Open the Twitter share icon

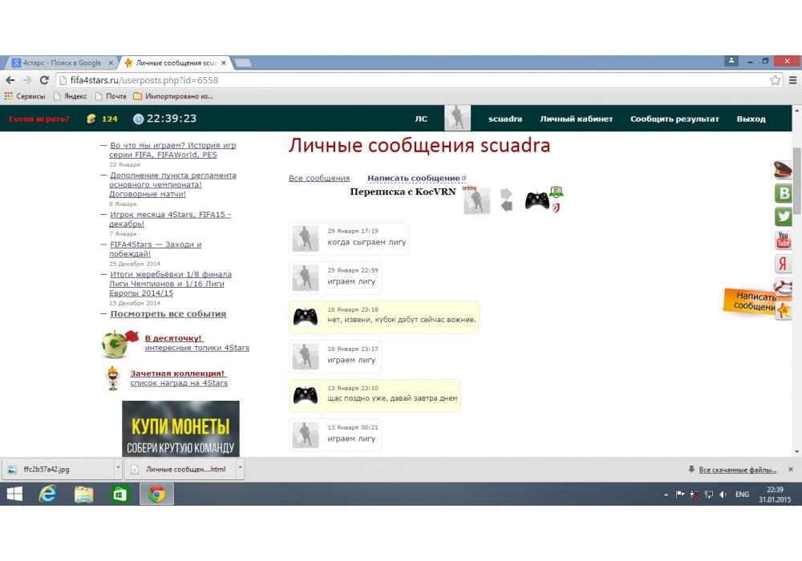[x=784, y=216]
